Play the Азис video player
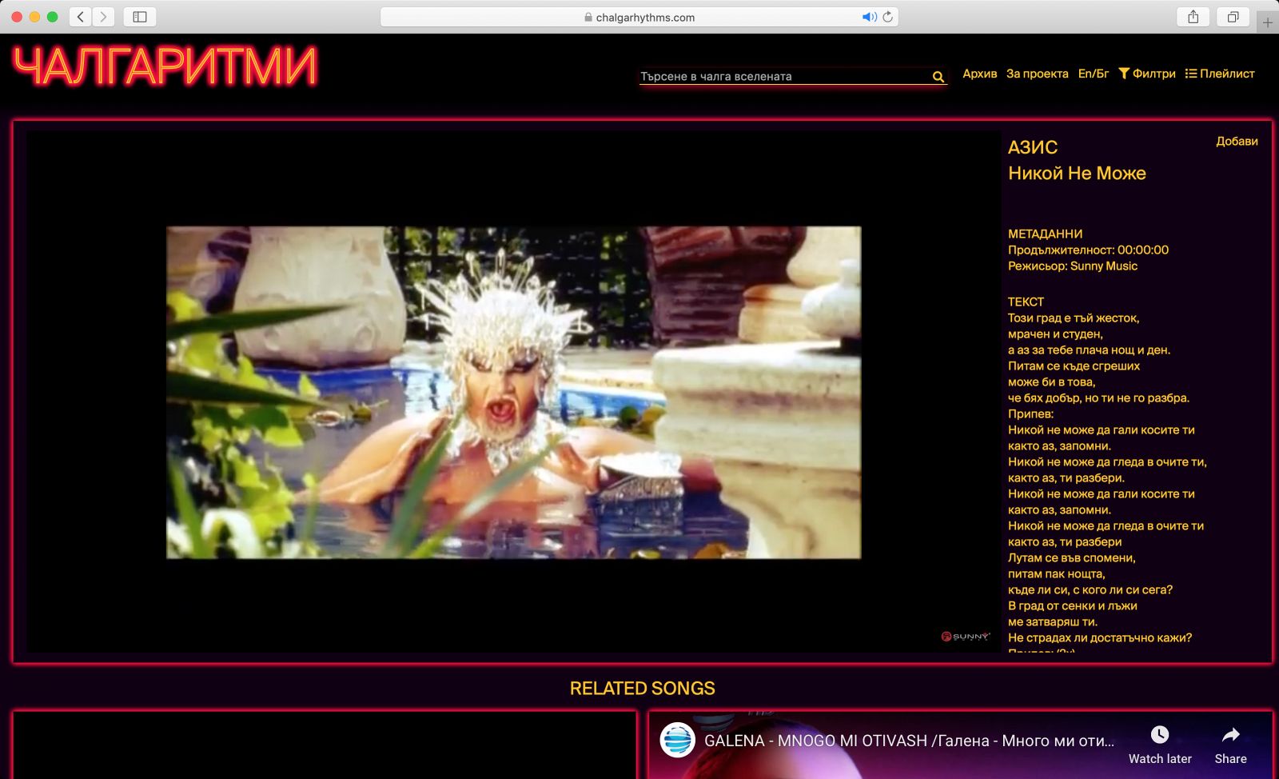1279x779 pixels. pos(513,392)
